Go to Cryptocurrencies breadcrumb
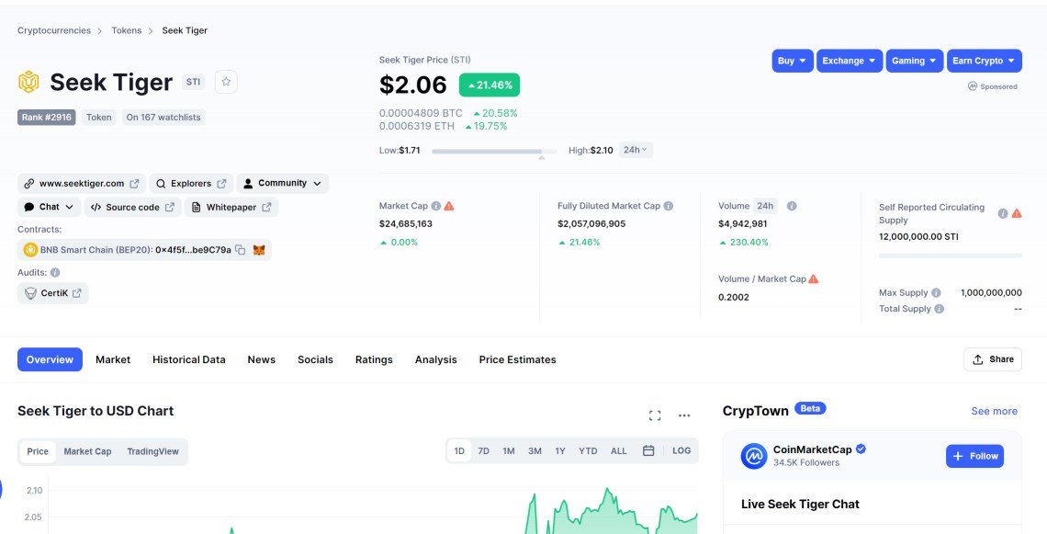 [54, 30]
